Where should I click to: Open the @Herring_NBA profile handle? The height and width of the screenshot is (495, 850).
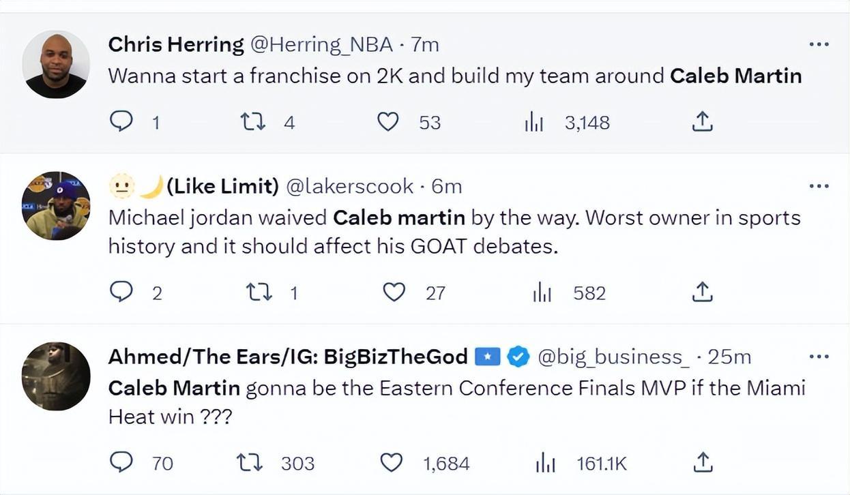coord(322,45)
